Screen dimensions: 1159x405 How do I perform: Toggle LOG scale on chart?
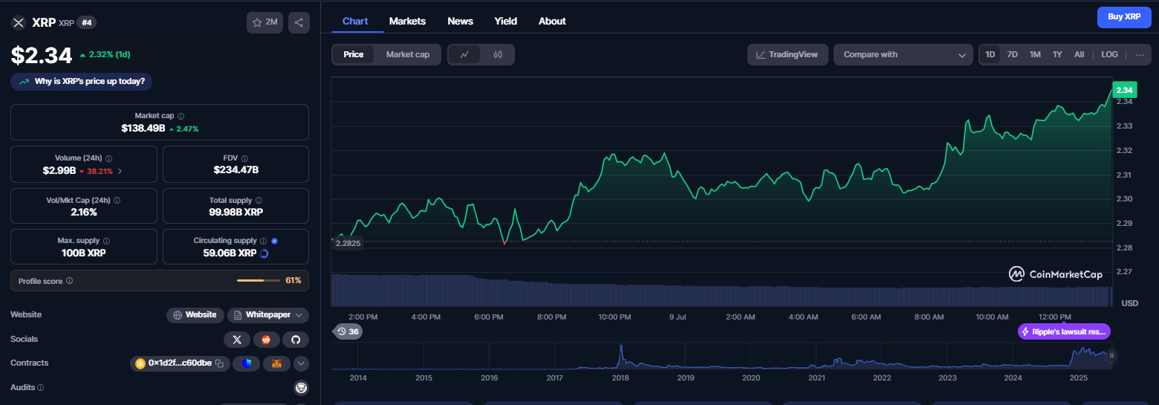[x=1109, y=54]
